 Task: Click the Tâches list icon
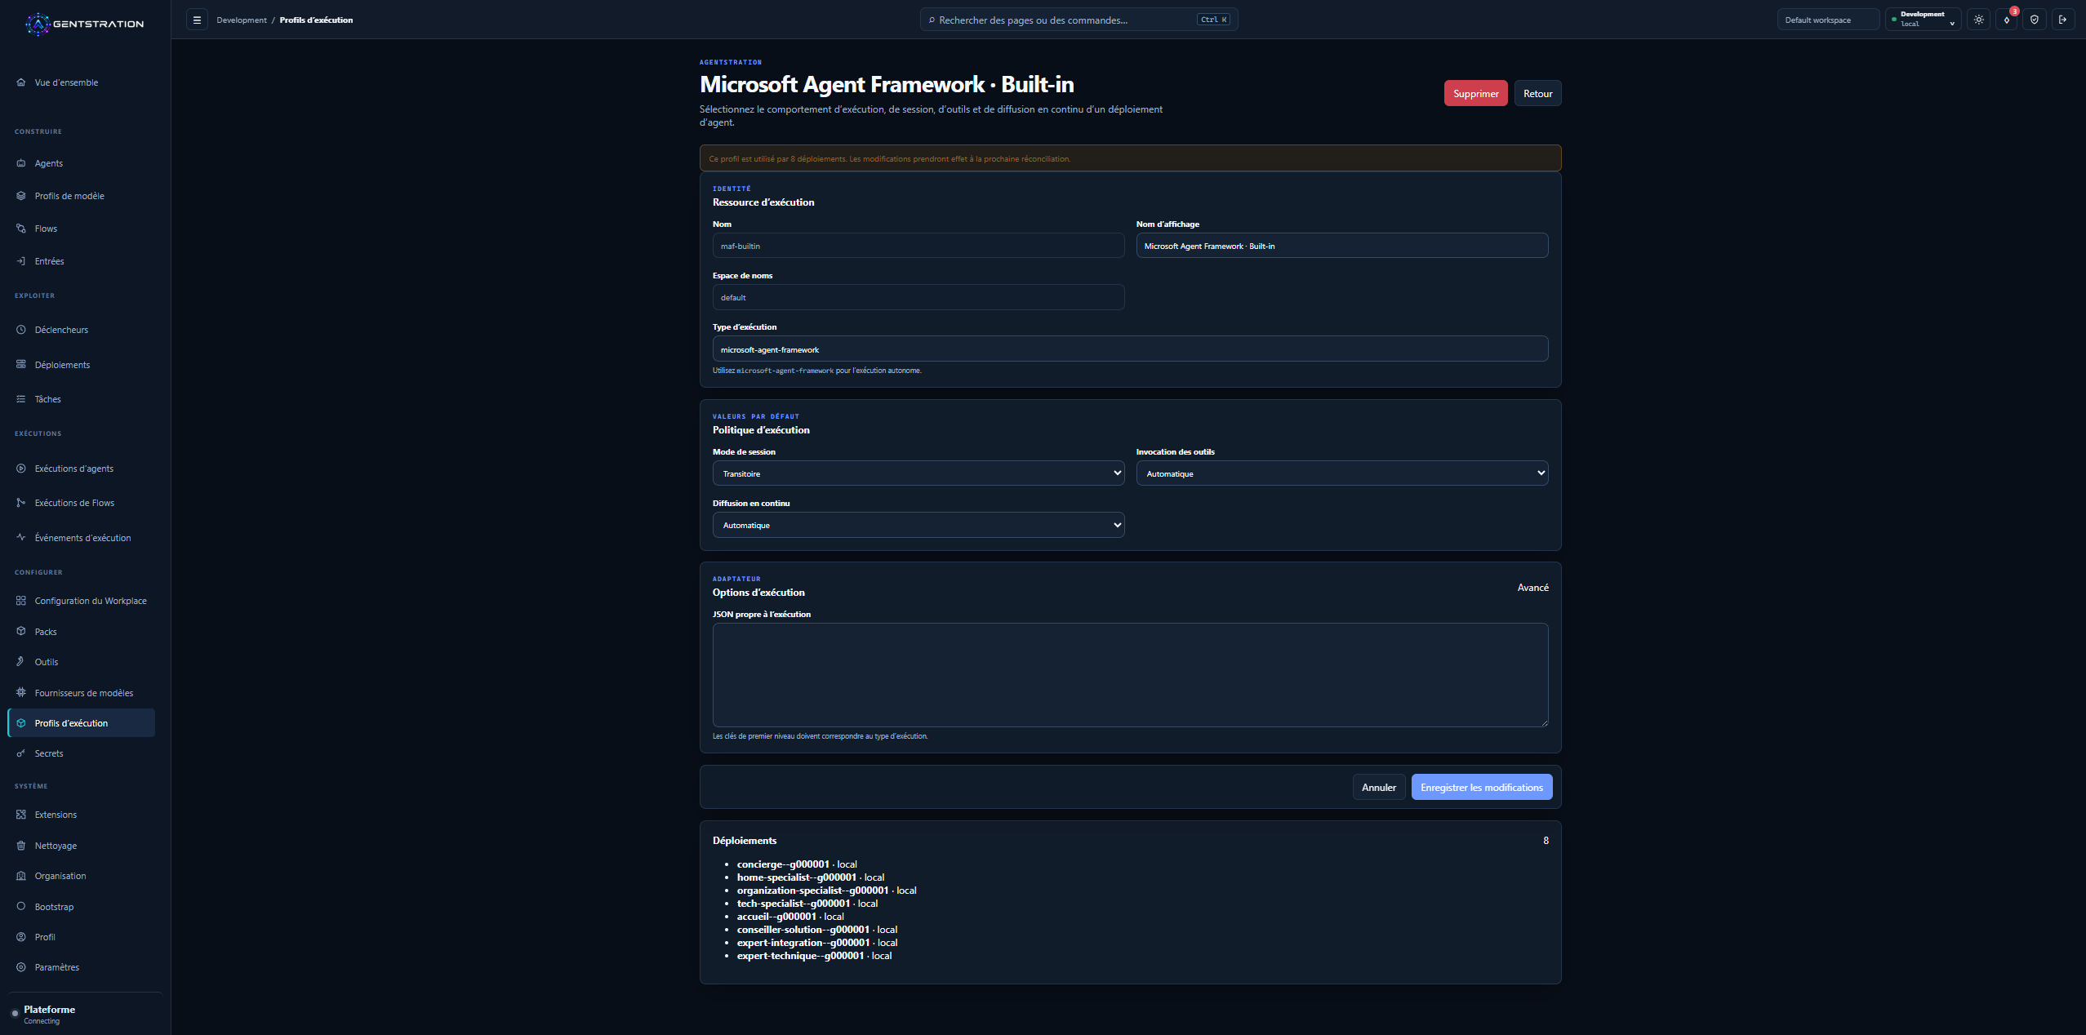tap(21, 399)
